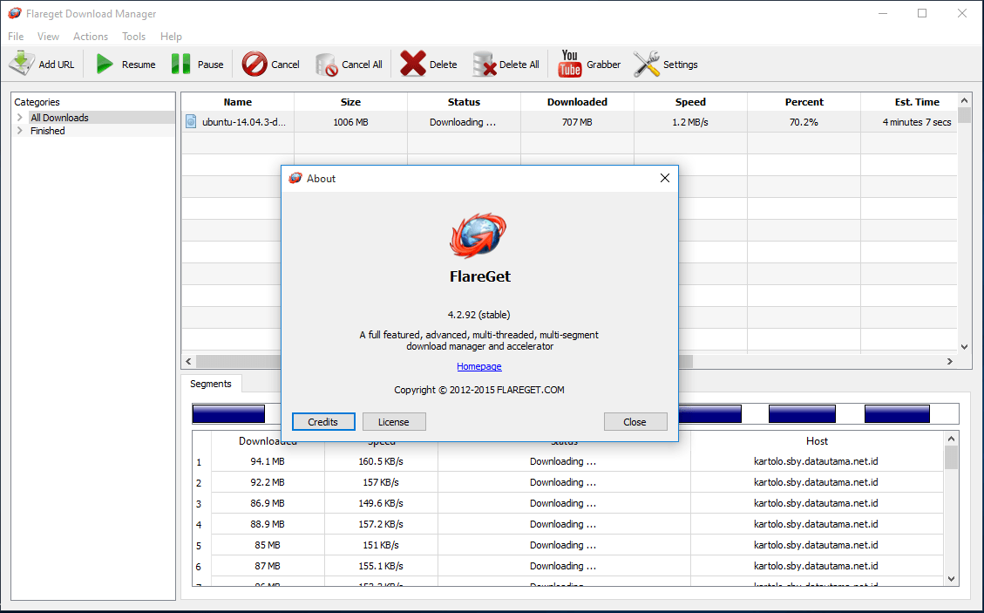The height and width of the screenshot is (613, 984).
Task: Click the Downloaded column header of download list
Action: (577, 102)
